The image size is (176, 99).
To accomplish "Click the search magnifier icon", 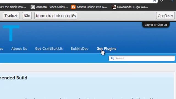I will 112,58.
